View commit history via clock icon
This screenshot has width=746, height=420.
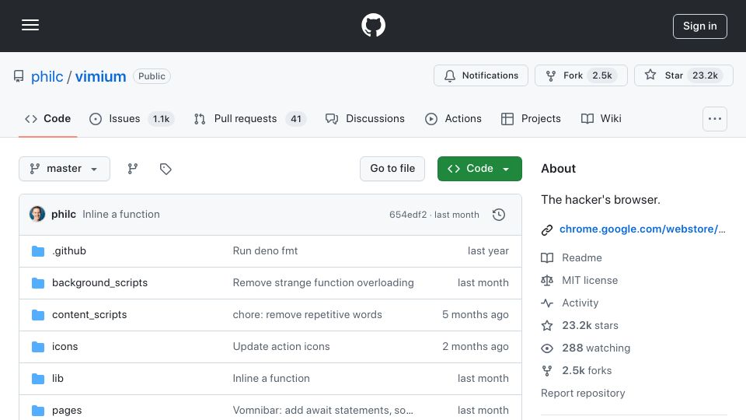click(499, 215)
